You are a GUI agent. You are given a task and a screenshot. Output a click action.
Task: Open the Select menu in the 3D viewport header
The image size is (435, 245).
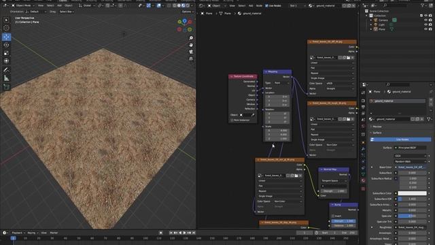[50, 5]
